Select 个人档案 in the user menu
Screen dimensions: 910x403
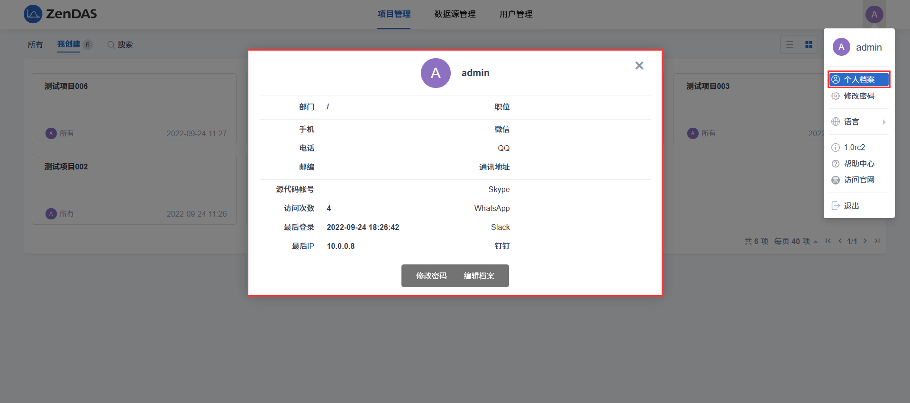pyautogui.click(x=859, y=79)
